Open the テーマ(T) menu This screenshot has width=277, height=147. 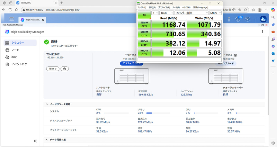[x=176, y=7]
